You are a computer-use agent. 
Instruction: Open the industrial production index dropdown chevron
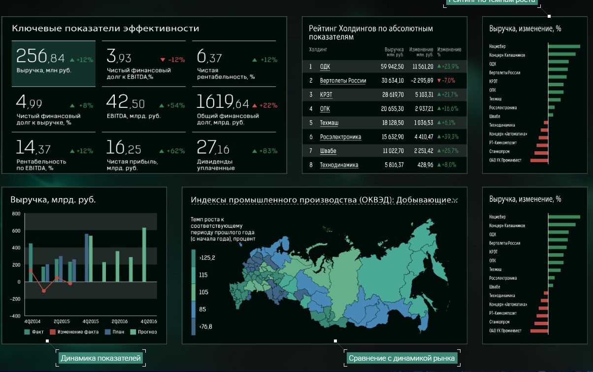[455, 200]
